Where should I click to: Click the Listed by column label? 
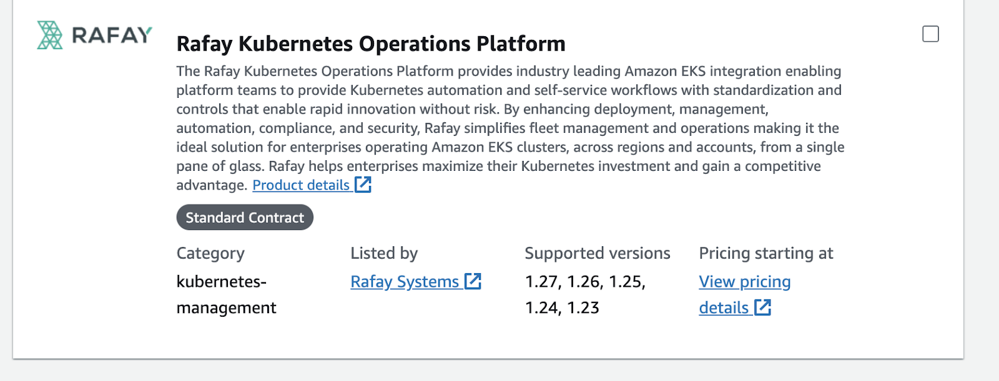384,253
